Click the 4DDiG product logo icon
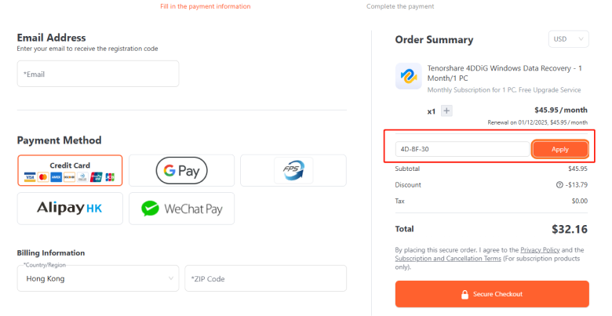 tap(409, 77)
